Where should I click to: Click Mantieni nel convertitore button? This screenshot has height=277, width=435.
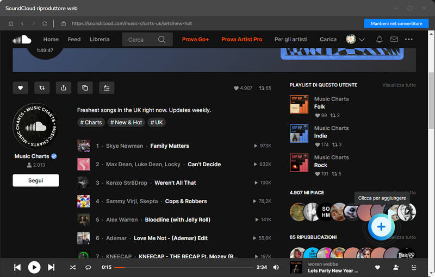pos(396,23)
